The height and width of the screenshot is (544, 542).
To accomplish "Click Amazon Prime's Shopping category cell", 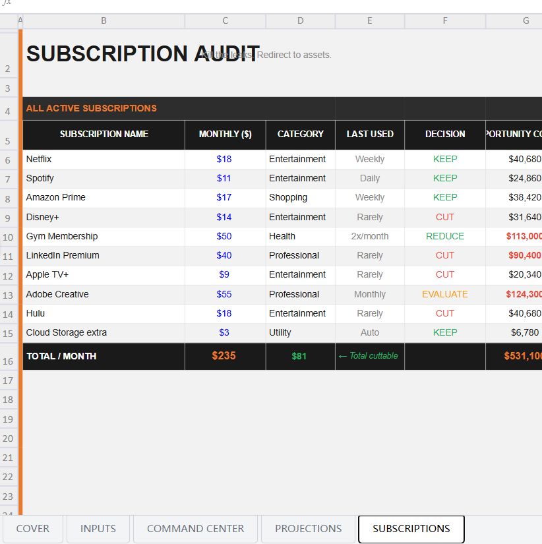I will (x=301, y=197).
